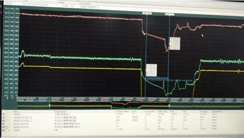244x138 pixels.
Task: Click the Description column header
Action: (x=60, y=112)
